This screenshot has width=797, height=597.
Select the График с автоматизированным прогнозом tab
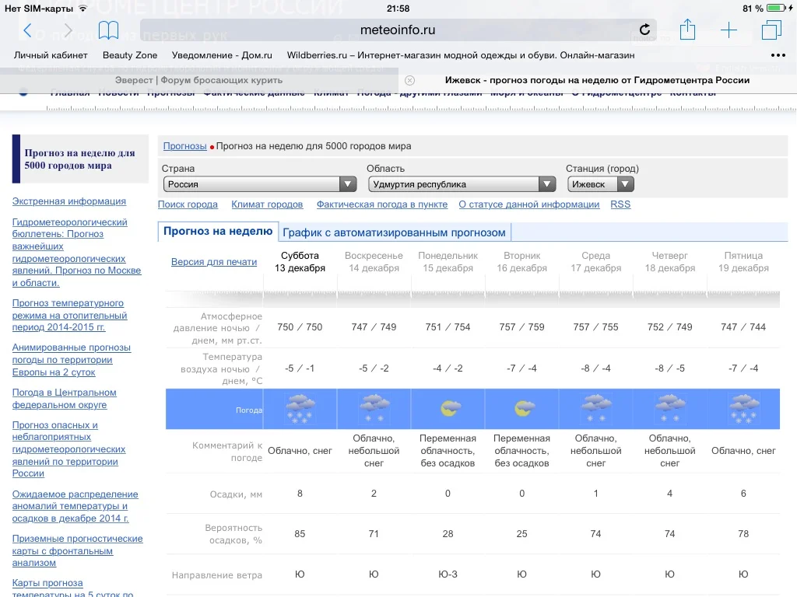click(393, 232)
